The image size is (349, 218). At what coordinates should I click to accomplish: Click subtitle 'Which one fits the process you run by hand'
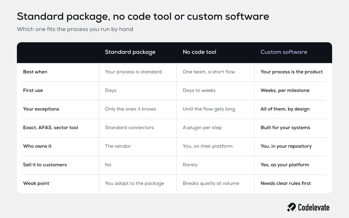click(x=75, y=29)
